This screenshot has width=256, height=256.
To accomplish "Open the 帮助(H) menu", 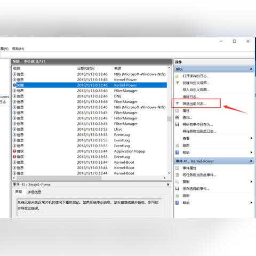I will 18,49.
